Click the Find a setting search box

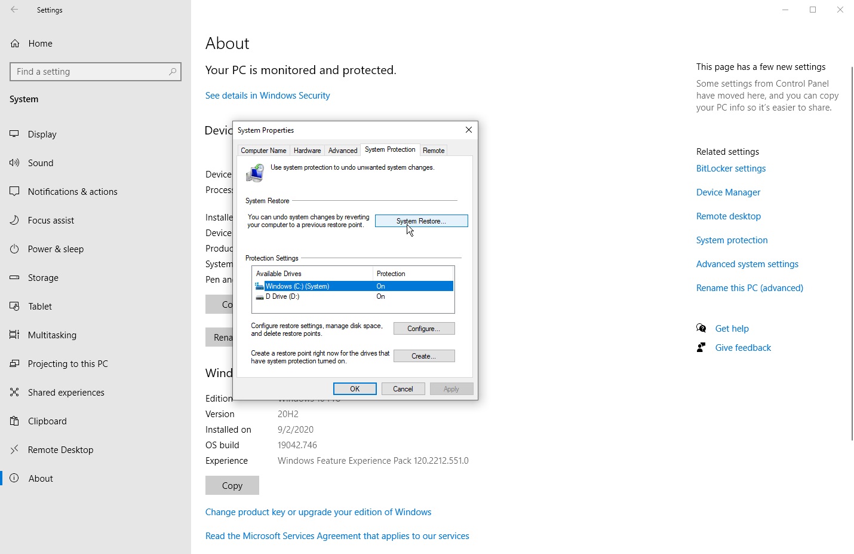[96, 72]
